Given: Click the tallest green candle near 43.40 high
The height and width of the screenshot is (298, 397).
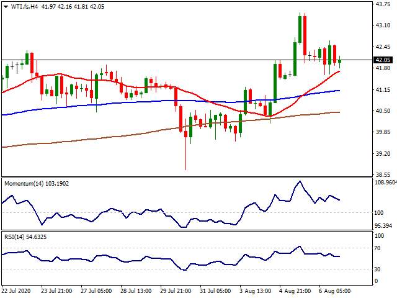Looking at the screenshot, I should coord(300,29).
